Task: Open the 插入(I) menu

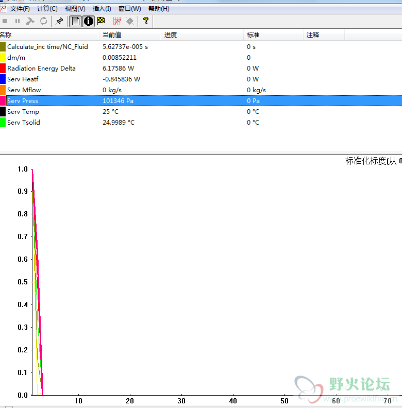Action: tap(102, 9)
